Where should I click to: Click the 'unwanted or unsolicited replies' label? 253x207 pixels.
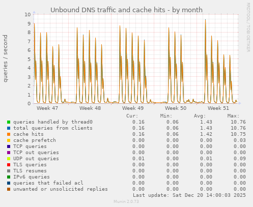pos(61,189)
